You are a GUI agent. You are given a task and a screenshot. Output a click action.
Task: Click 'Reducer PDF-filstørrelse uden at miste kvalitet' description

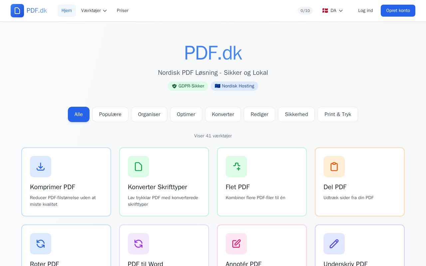(x=63, y=201)
